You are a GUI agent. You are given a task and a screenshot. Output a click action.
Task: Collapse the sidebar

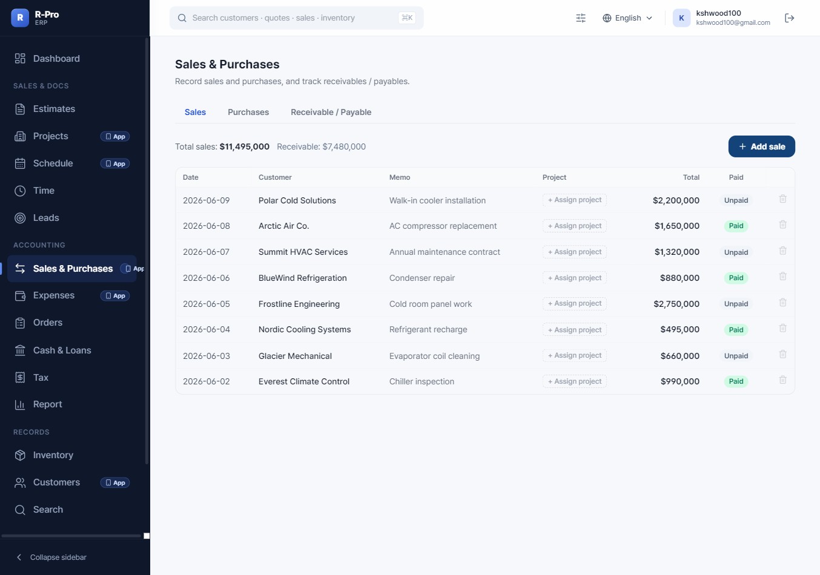coord(51,557)
